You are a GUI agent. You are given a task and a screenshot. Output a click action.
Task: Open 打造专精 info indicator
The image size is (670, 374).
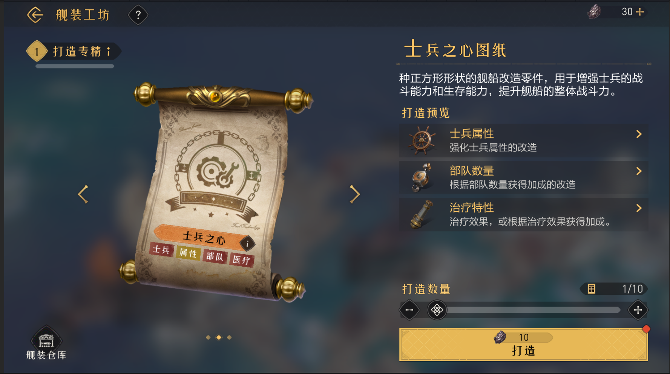tap(109, 51)
